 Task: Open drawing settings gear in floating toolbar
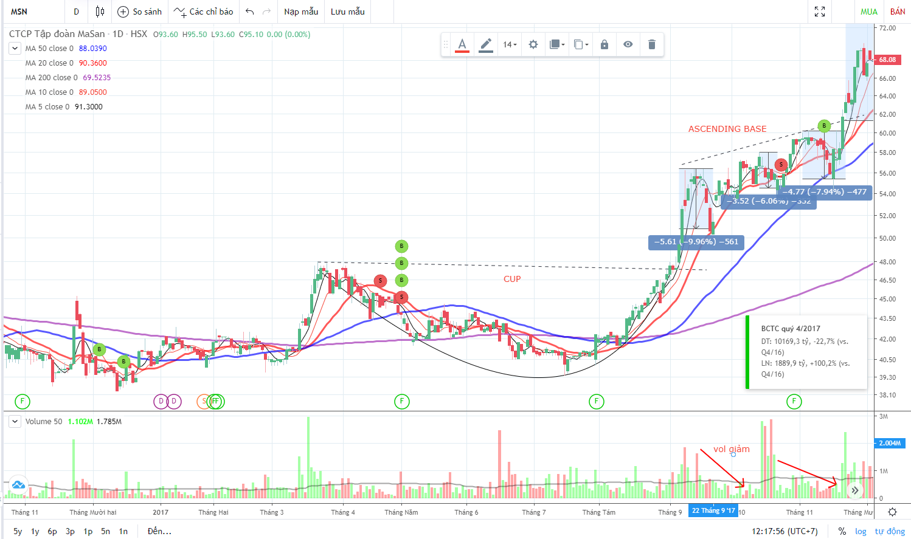[x=533, y=44]
